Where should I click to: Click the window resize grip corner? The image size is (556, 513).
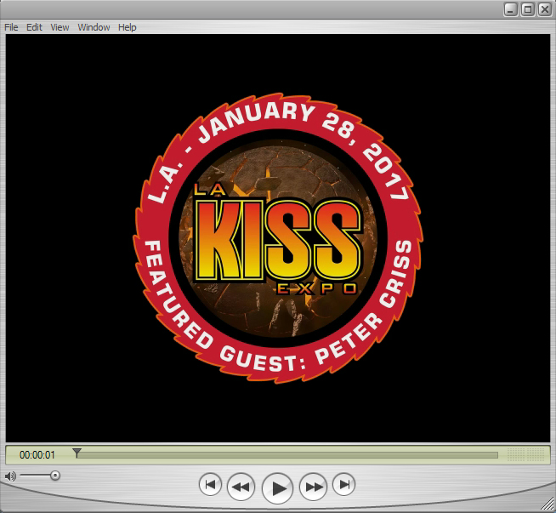tap(549, 504)
